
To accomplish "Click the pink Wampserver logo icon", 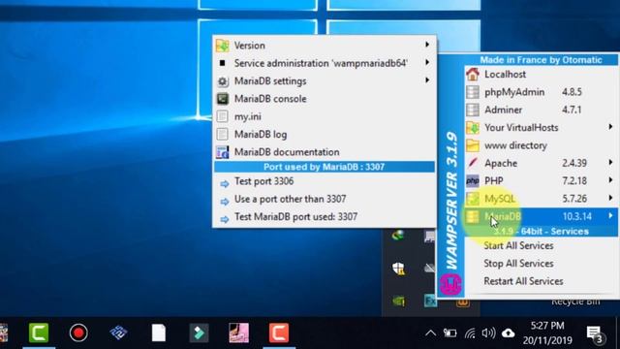I will [x=450, y=284].
